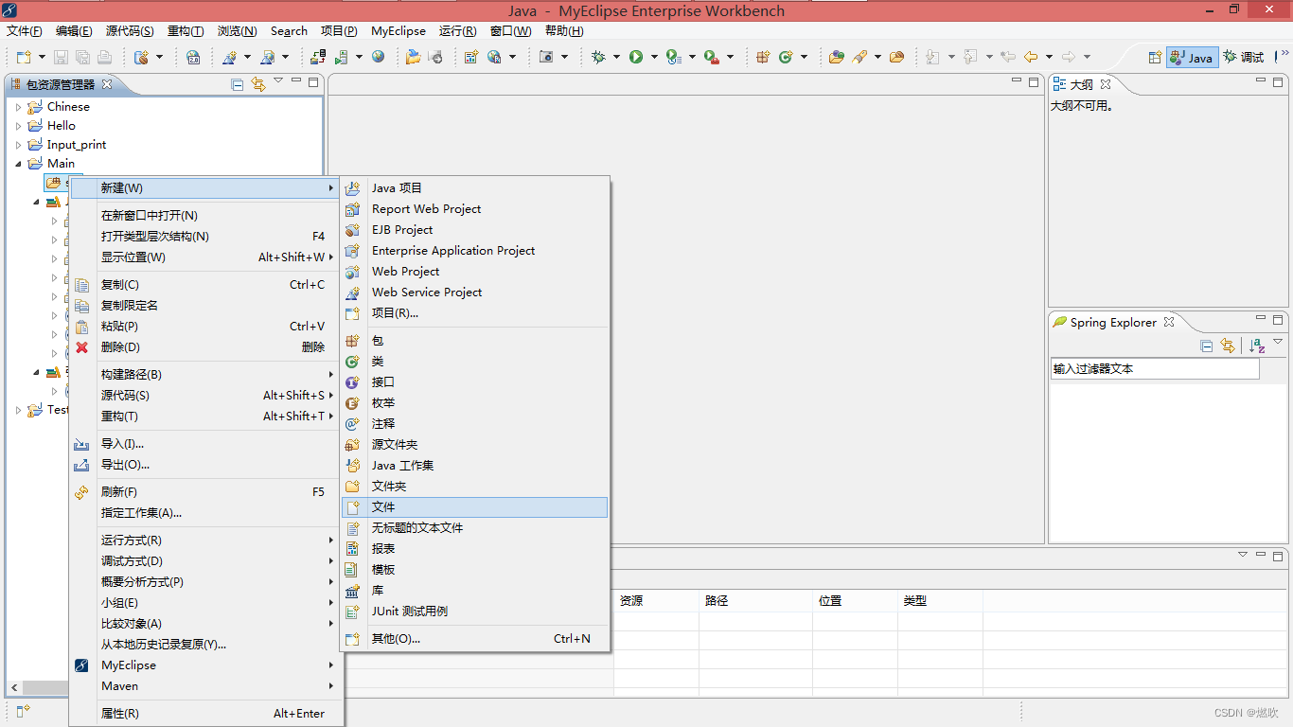The height and width of the screenshot is (727, 1293).
Task: Click the flashlight Search toolbar icon
Action: point(859,57)
